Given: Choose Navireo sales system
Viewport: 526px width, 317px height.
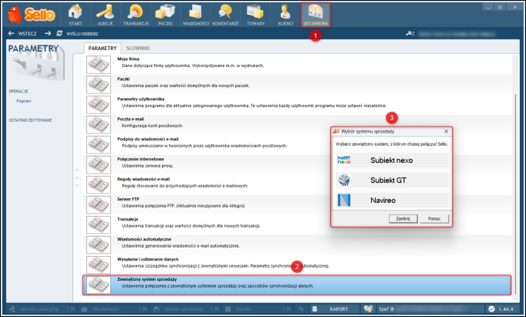Looking at the screenshot, I should click(x=393, y=201).
